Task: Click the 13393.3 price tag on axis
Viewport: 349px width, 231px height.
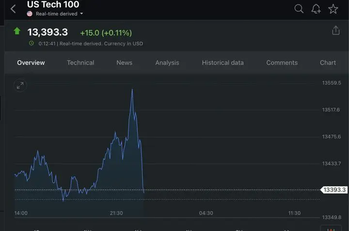Action: [x=334, y=190]
